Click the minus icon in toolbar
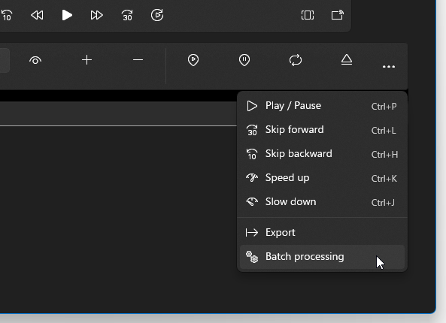 [x=138, y=60]
